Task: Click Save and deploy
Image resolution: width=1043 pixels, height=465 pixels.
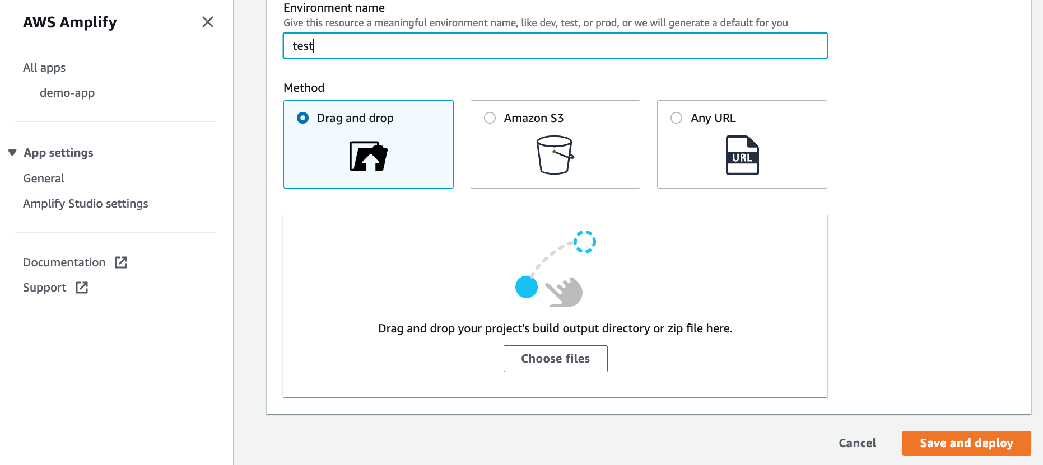Action: point(966,443)
